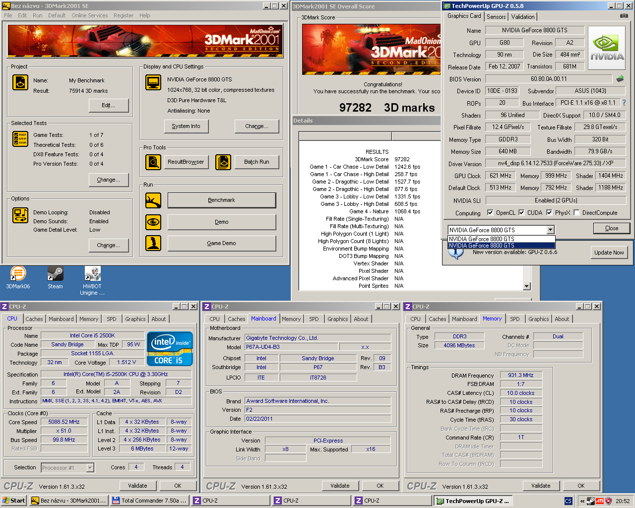Click the Benchmark run icon

[153, 200]
